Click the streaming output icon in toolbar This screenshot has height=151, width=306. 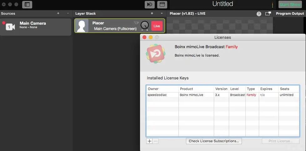(x=150, y=4)
